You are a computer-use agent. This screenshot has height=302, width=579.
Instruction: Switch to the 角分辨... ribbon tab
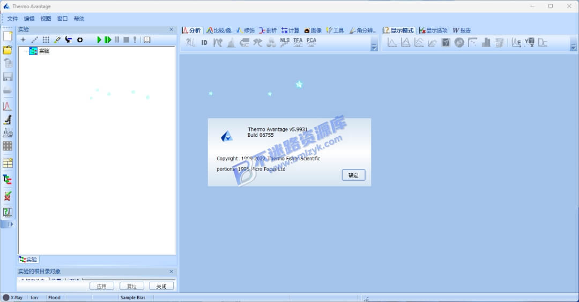[363, 30]
